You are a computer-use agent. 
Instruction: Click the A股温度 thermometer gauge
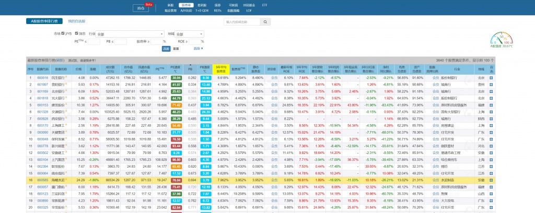click(498, 40)
